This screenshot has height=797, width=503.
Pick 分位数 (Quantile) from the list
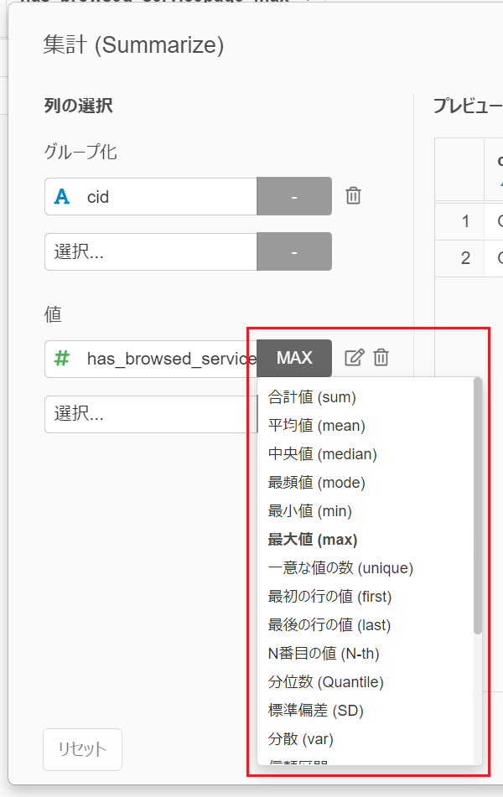point(325,682)
